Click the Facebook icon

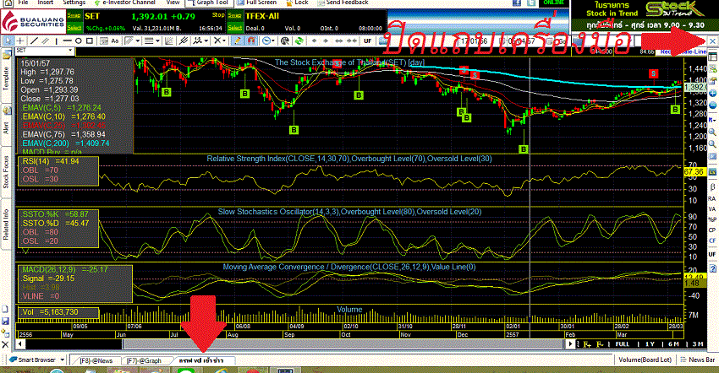point(517,3)
